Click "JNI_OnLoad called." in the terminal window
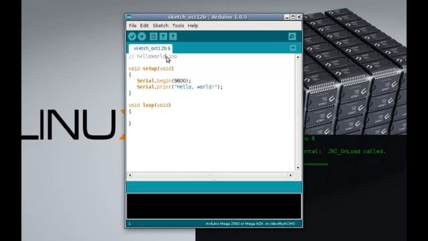The height and width of the screenshot is (241, 428). (356, 151)
